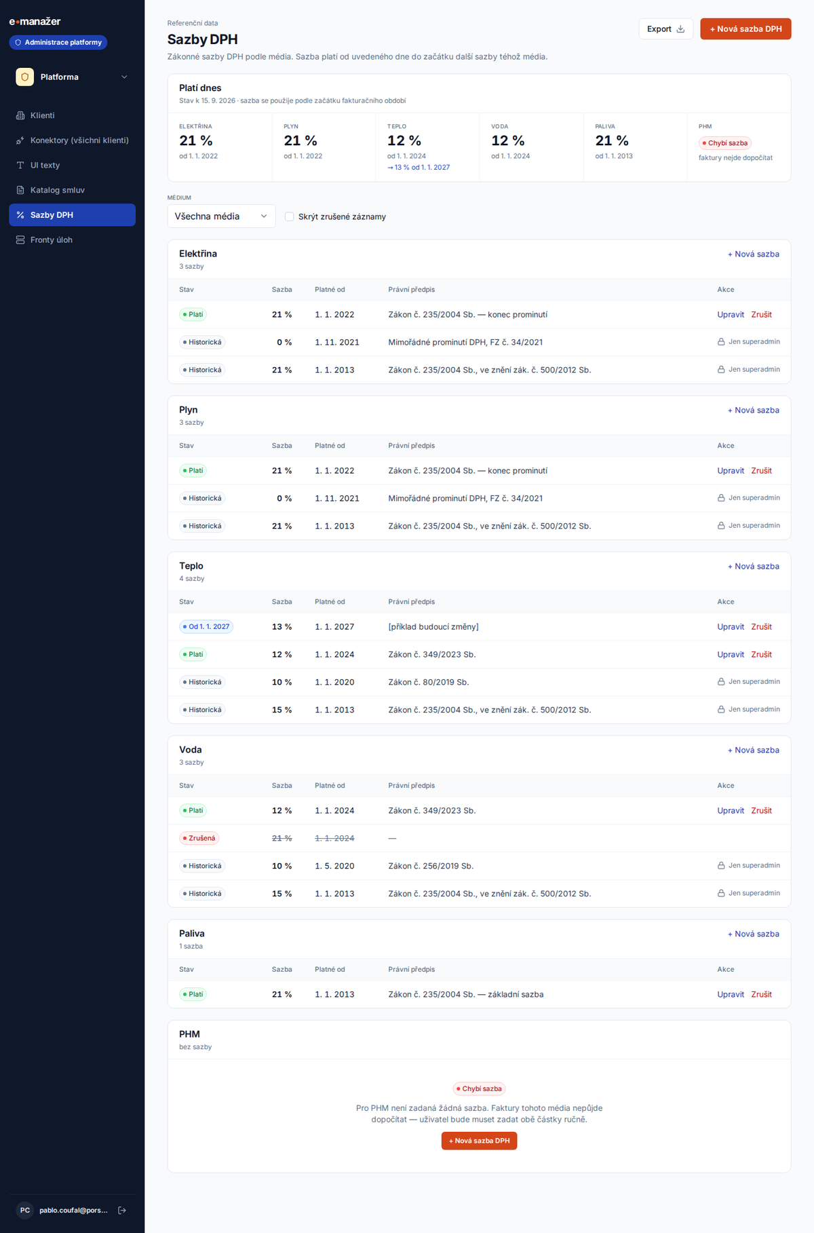
Task: Open Fronty úloh via its queue icon
Action: point(20,240)
